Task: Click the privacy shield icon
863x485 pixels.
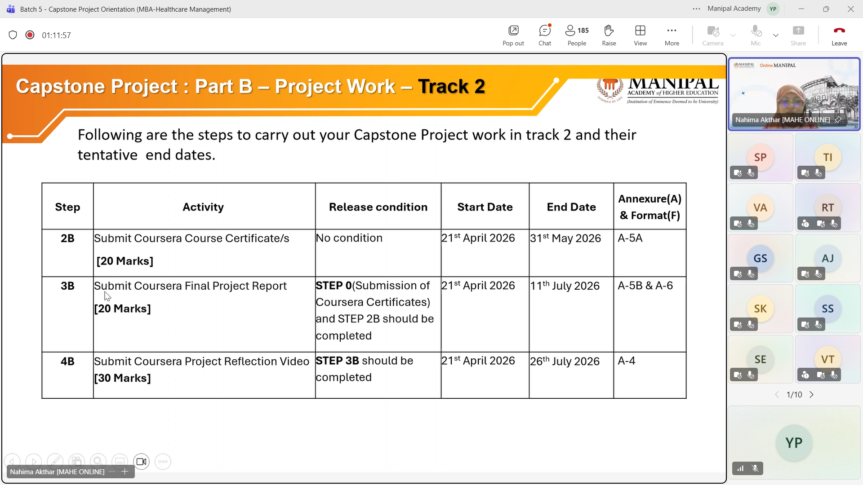Action: coord(13,35)
